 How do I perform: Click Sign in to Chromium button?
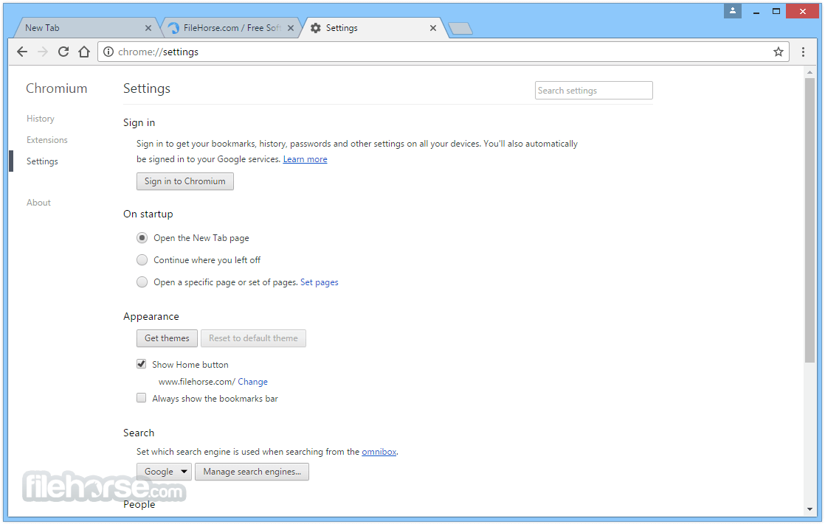185,181
